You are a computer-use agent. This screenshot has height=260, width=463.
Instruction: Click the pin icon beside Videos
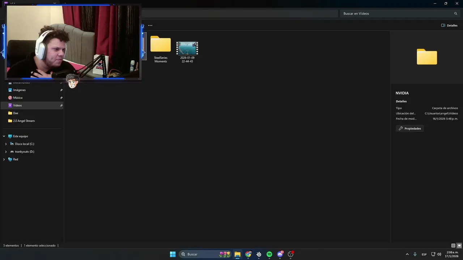[61, 105]
